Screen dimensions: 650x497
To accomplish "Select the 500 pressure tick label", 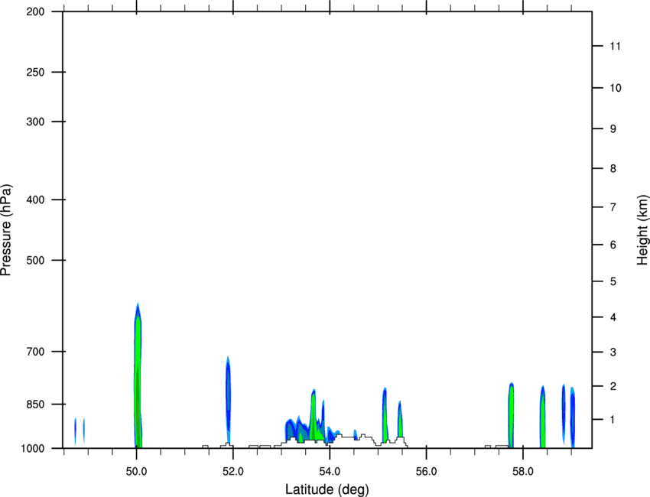I will pyautogui.click(x=35, y=260).
